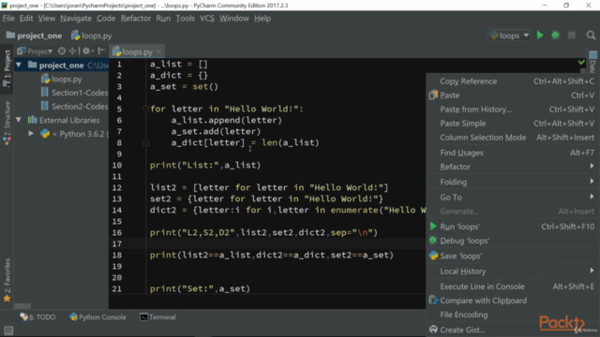Screen dimensions: 600x337
Task: Choose Find Usages from context menu
Action: pos(512,153)
